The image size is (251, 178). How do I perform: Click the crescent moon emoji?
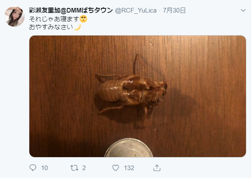tap(78, 27)
